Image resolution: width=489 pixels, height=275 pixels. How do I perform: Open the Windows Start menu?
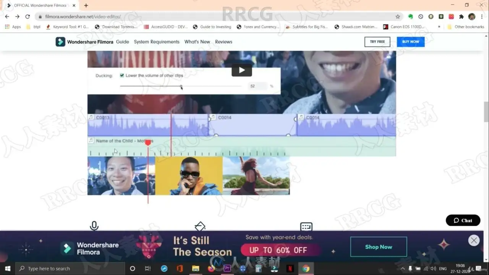pyautogui.click(x=7, y=269)
